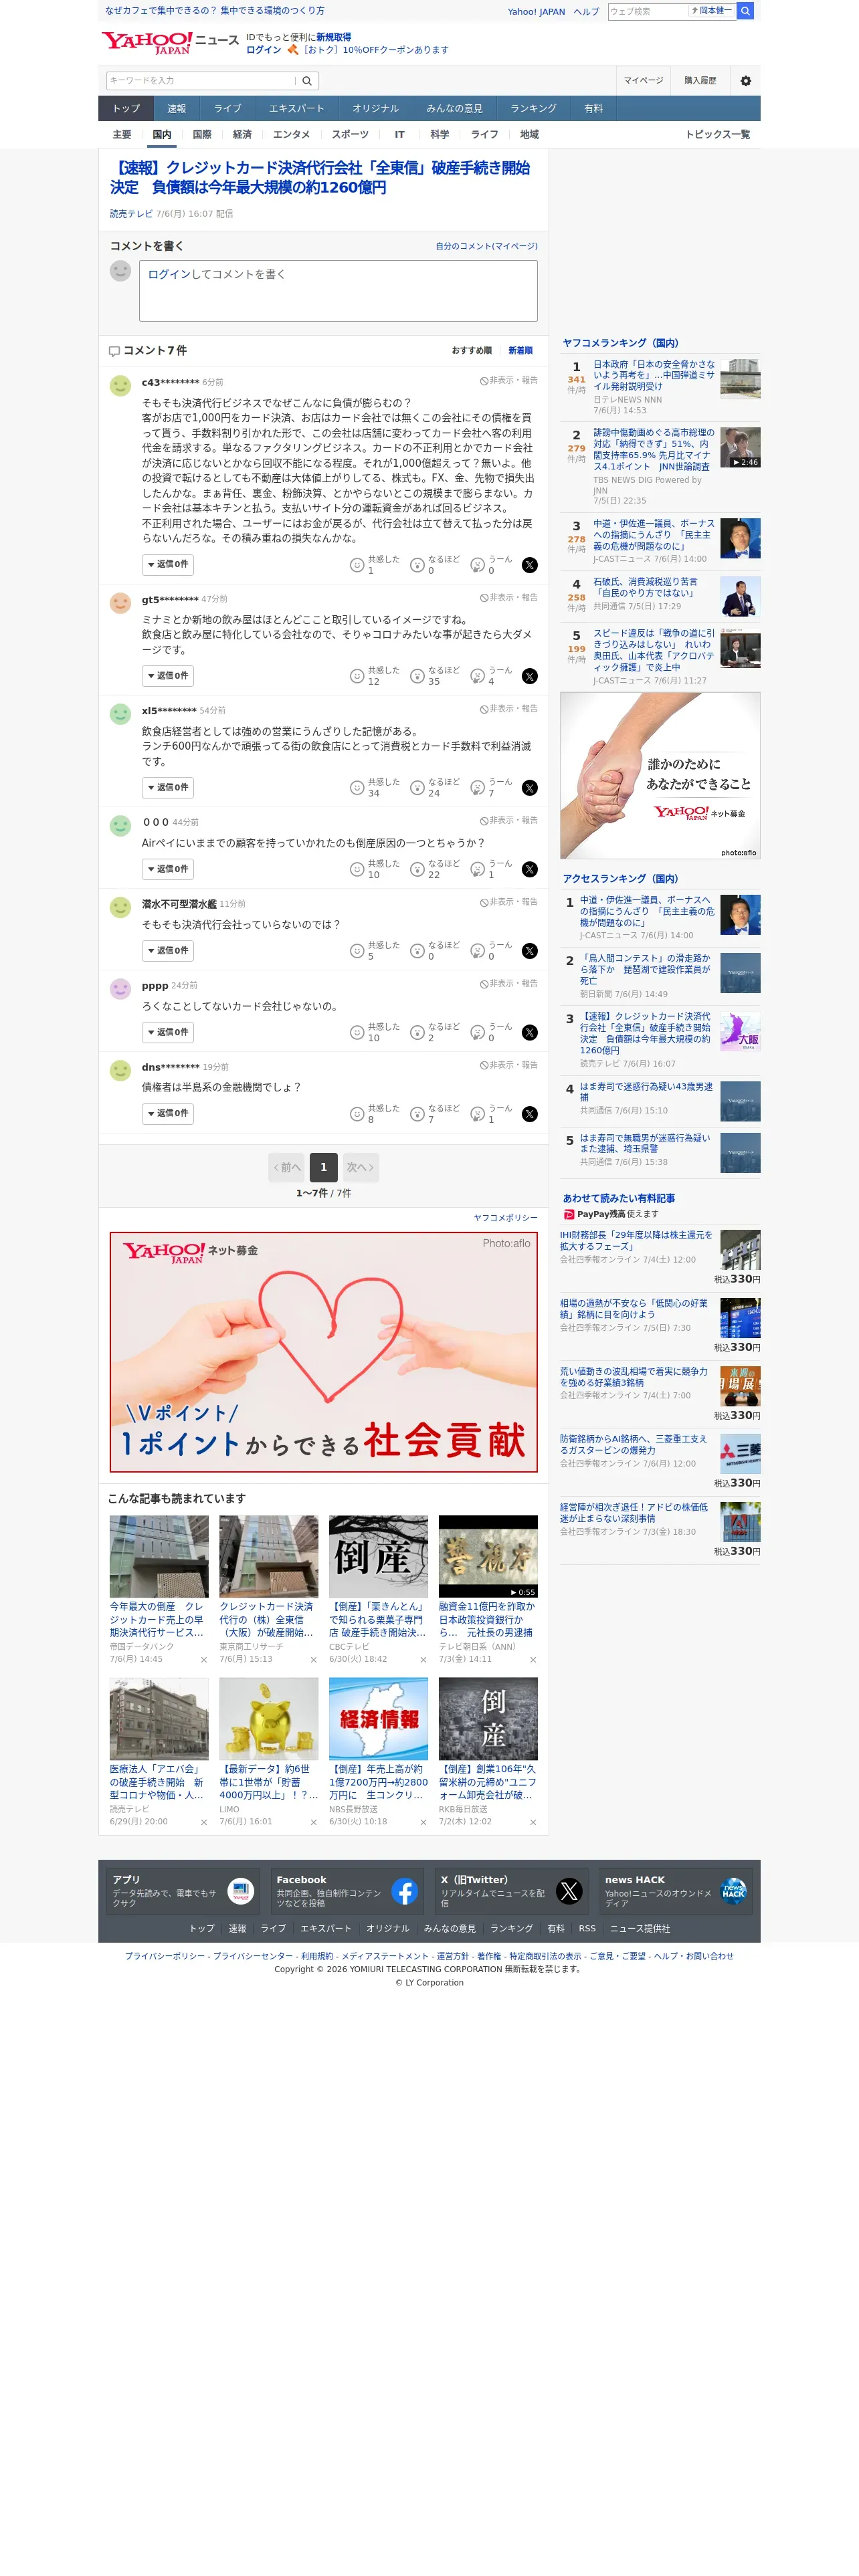Screen dimensions: 859x2576
Task: Share 潜水不可型潜水艦 comment on X
Action: [x=529, y=951]
